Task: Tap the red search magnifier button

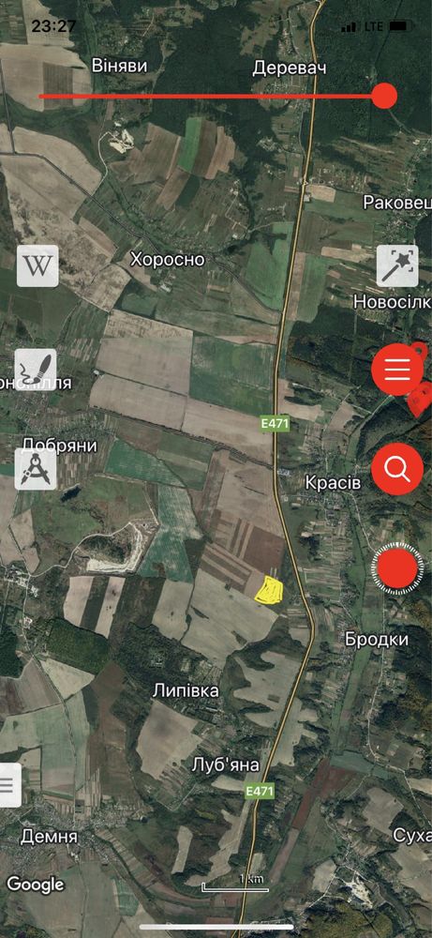Action: [397, 468]
